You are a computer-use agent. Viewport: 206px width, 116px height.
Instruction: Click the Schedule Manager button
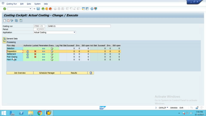[47, 73]
